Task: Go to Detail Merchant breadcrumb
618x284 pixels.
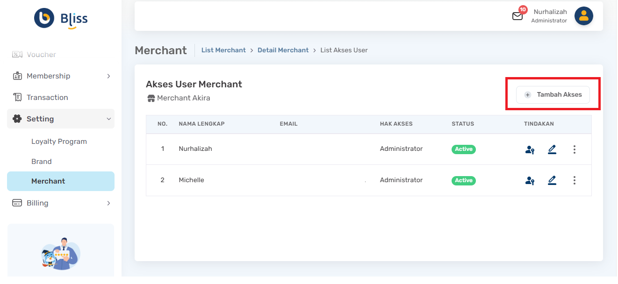Action: [x=283, y=50]
